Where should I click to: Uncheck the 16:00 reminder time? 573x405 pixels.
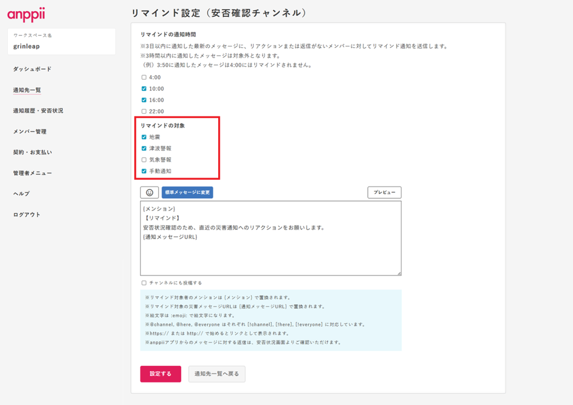click(144, 100)
